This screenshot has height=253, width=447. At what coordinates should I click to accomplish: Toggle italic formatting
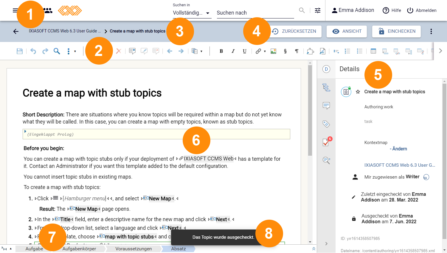[233, 51]
